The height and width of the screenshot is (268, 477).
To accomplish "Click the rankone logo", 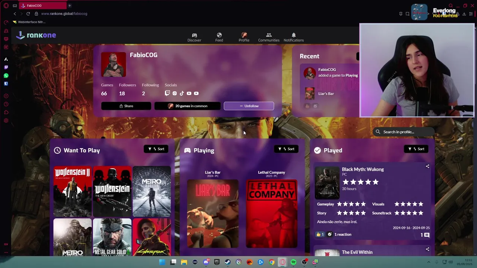I will 36,35.
